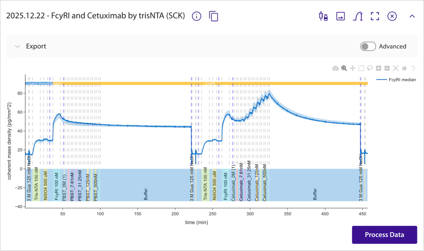Expand the Export section chevron

point(18,46)
